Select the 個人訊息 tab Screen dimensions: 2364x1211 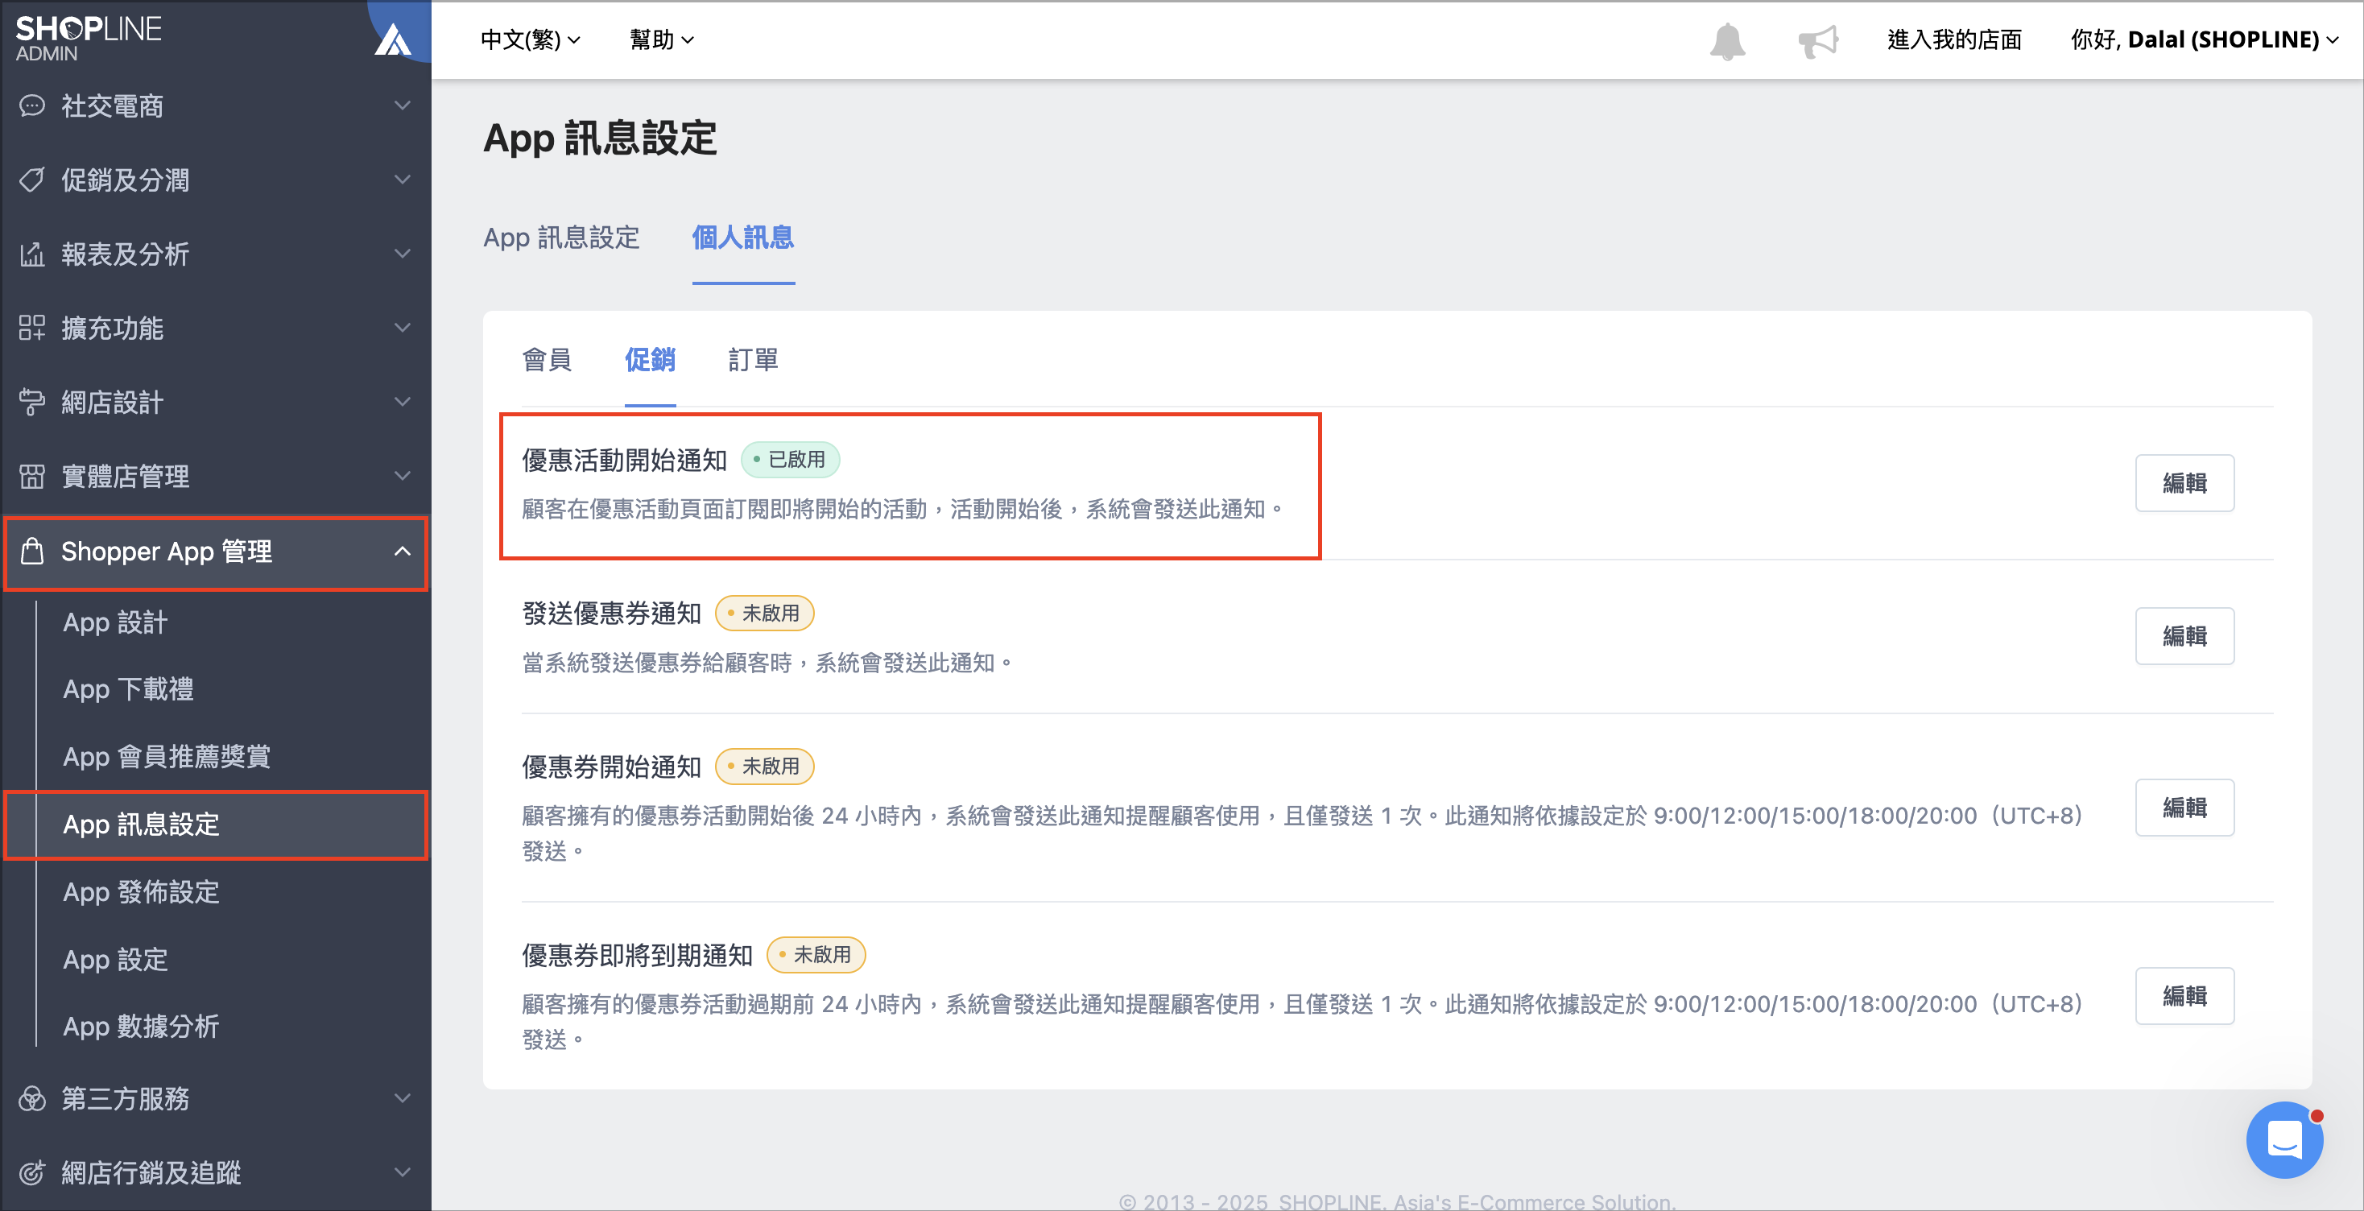[743, 238]
